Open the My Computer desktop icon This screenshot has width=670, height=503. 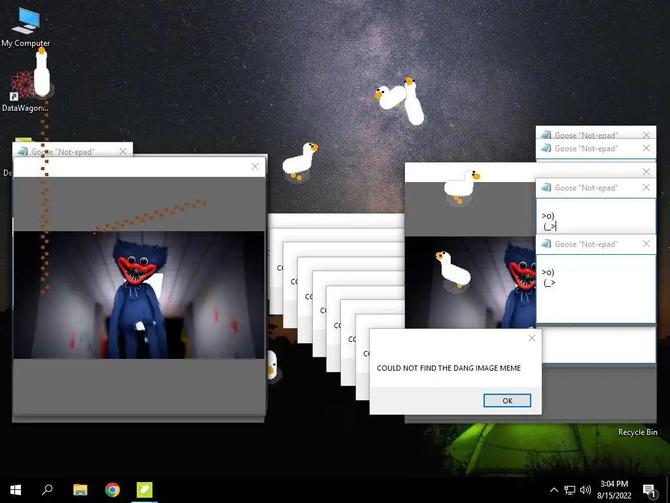(x=26, y=27)
